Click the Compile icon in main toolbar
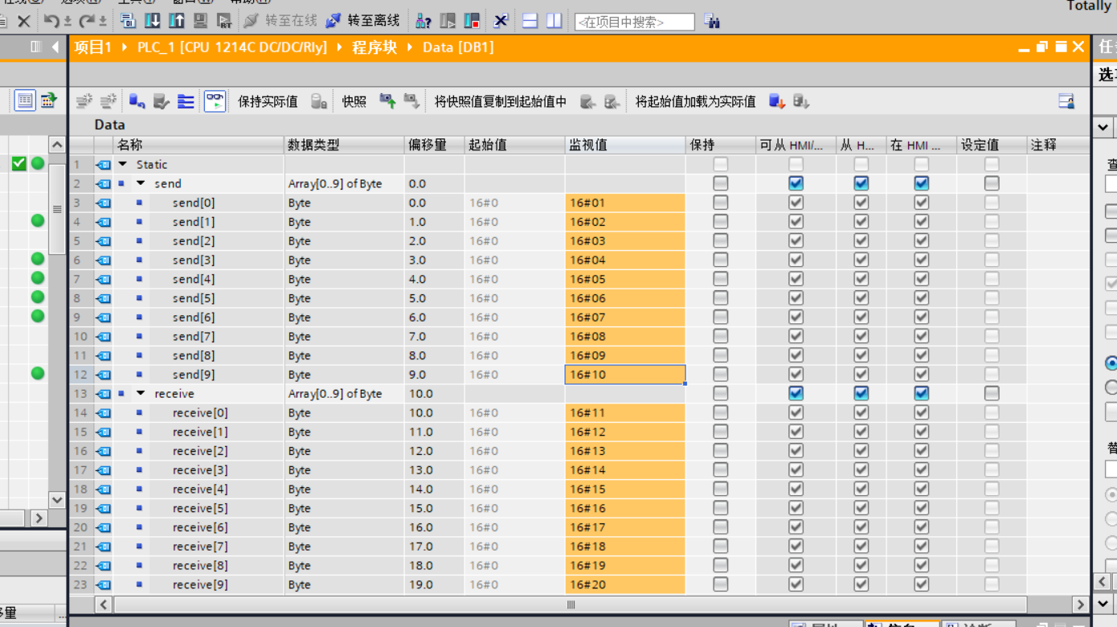This screenshot has width=1117, height=627. [128, 21]
